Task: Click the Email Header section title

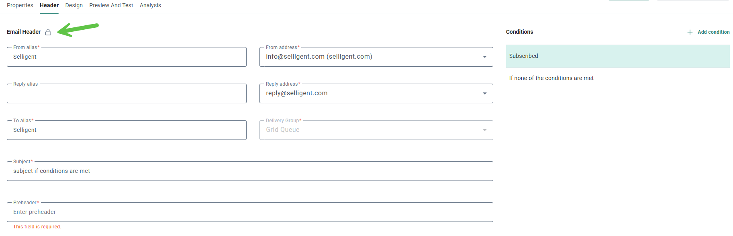Action: point(24,32)
